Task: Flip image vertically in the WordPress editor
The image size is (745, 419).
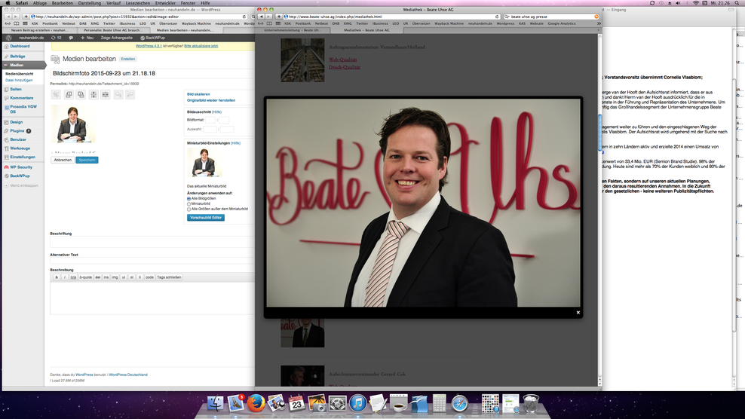Action: pyautogui.click(x=94, y=94)
